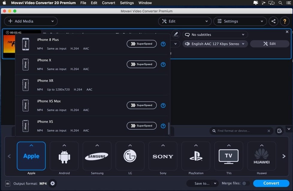
Task: Open help with the question mark button
Action: point(285,21)
